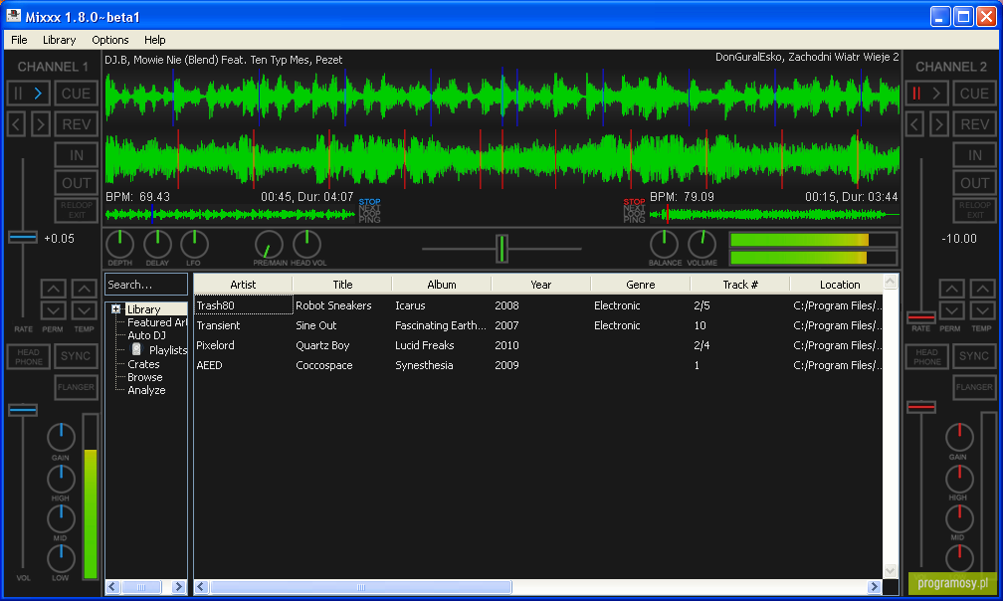Viewport: 1003px width, 601px height.
Task: Click the library Search field
Action: click(x=146, y=285)
